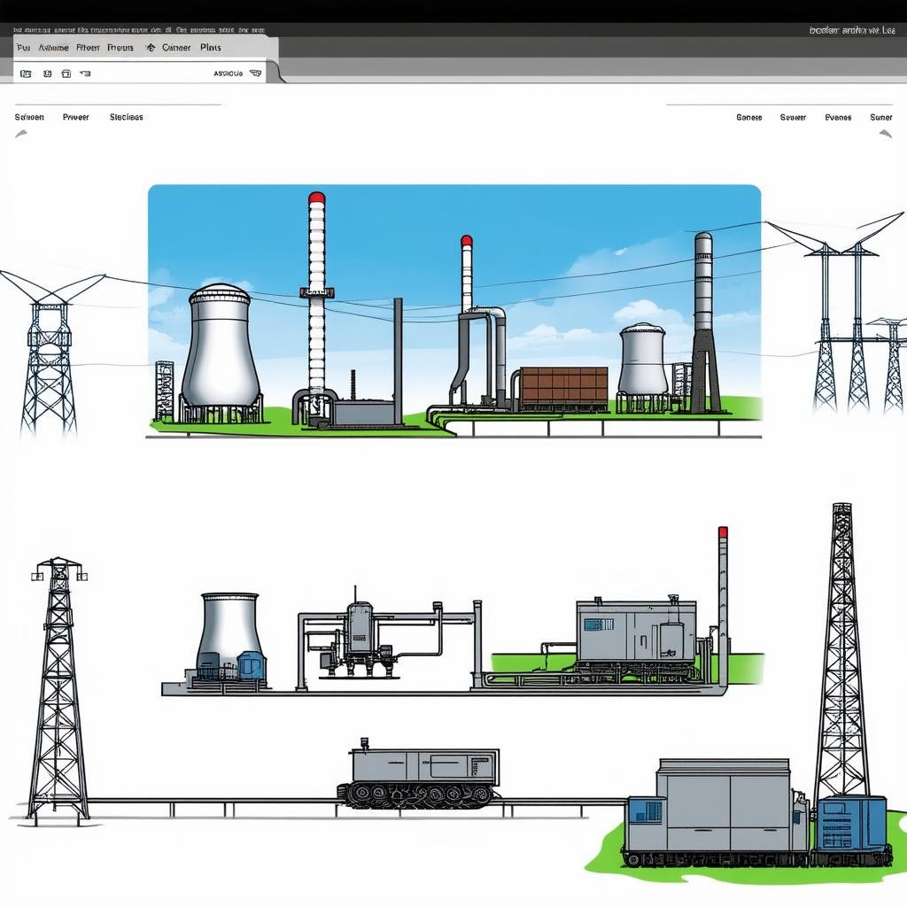Click the blue-sky power plant illustration
This screenshot has width=907, height=907.
pyautogui.click(x=453, y=310)
